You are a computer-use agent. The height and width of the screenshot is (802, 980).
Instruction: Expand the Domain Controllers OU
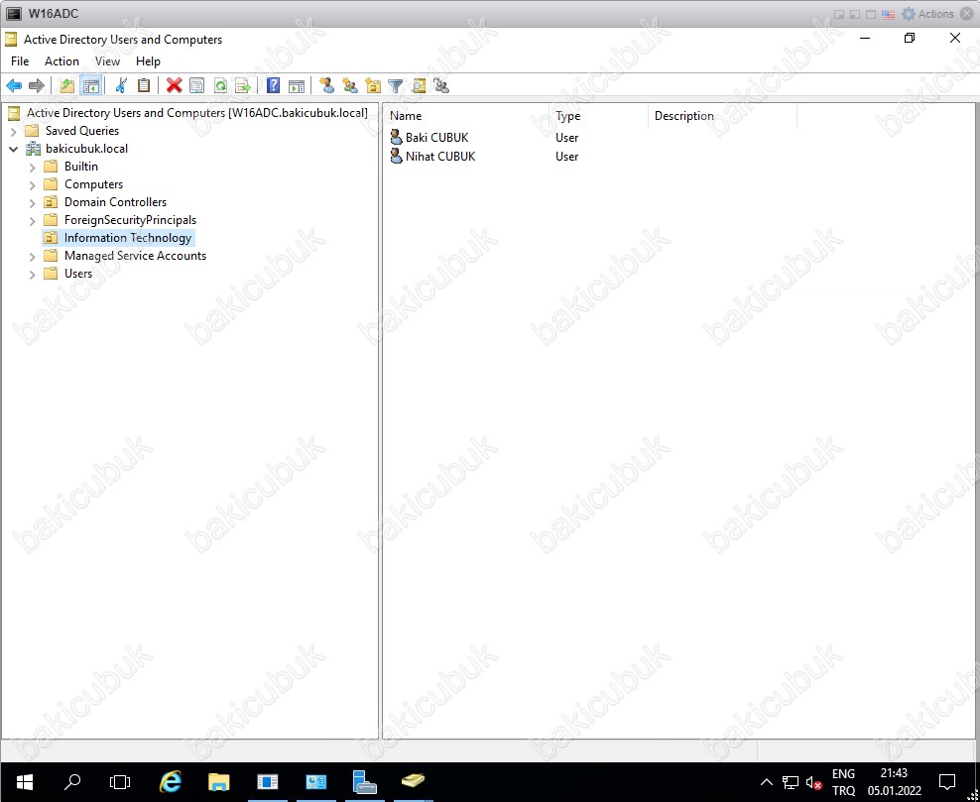coord(33,202)
